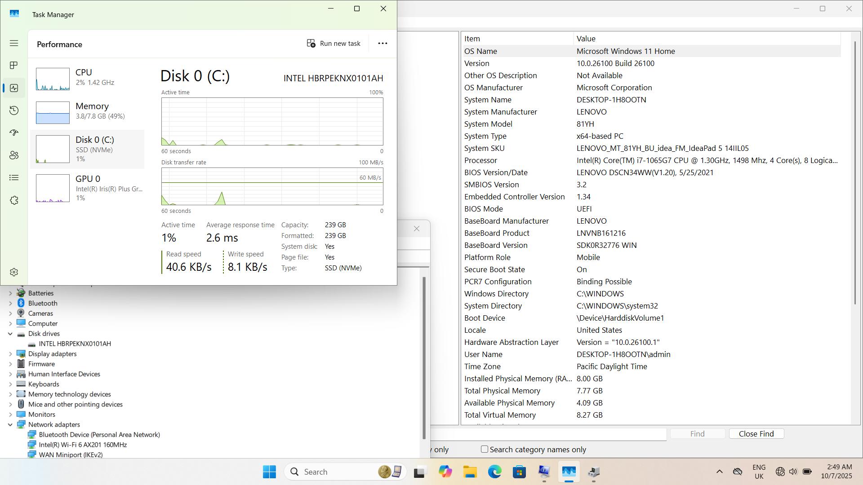Open Microsoft Edge from the taskbar
This screenshot has width=863, height=485.
[x=494, y=472]
